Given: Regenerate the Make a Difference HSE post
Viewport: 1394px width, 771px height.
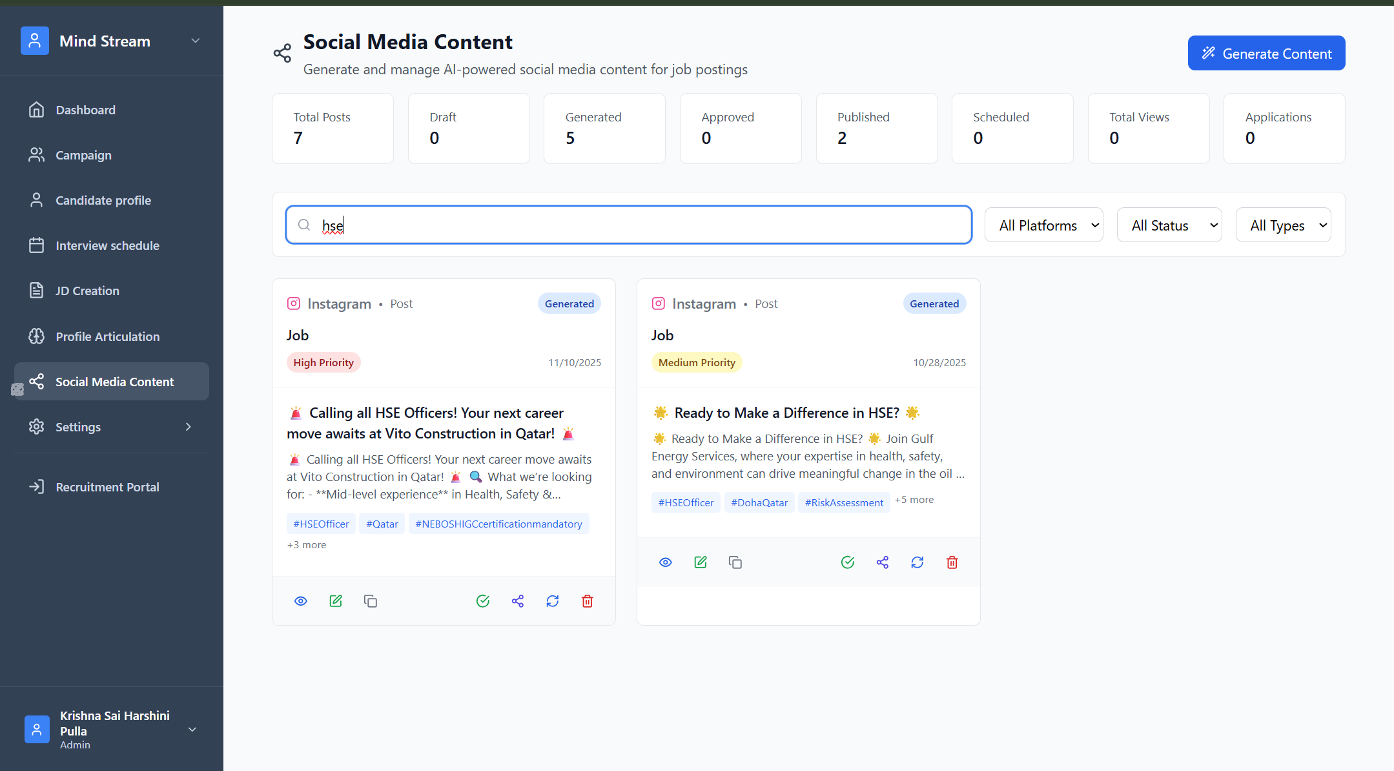Looking at the screenshot, I should [917, 562].
